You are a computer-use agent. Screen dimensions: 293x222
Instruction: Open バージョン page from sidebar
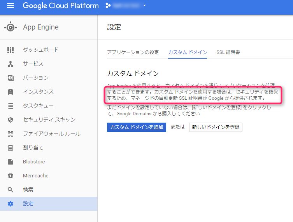[49, 78]
